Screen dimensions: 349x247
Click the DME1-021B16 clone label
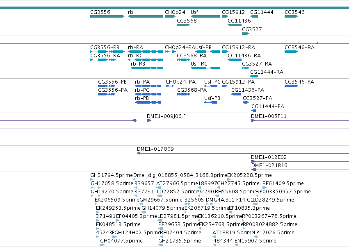pos(269,165)
